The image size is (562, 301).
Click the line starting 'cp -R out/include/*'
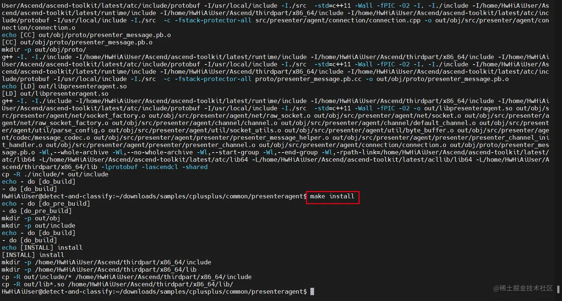(x=127, y=277)
